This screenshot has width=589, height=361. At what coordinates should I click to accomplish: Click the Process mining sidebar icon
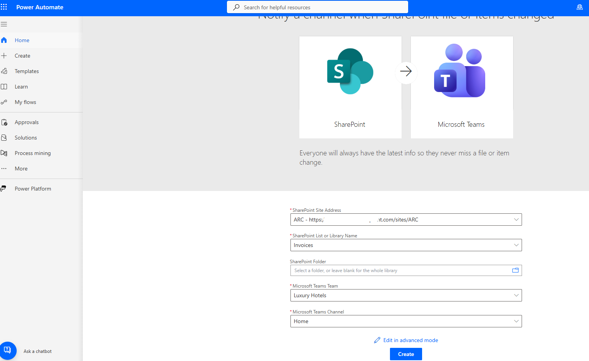[x=4, y=153]
